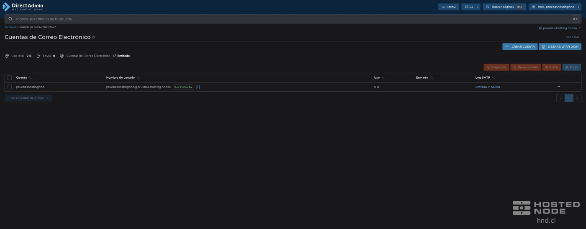Open the Salida SMTP log link
The height and width of the screenshot is (229, 586).
point(496,87)
